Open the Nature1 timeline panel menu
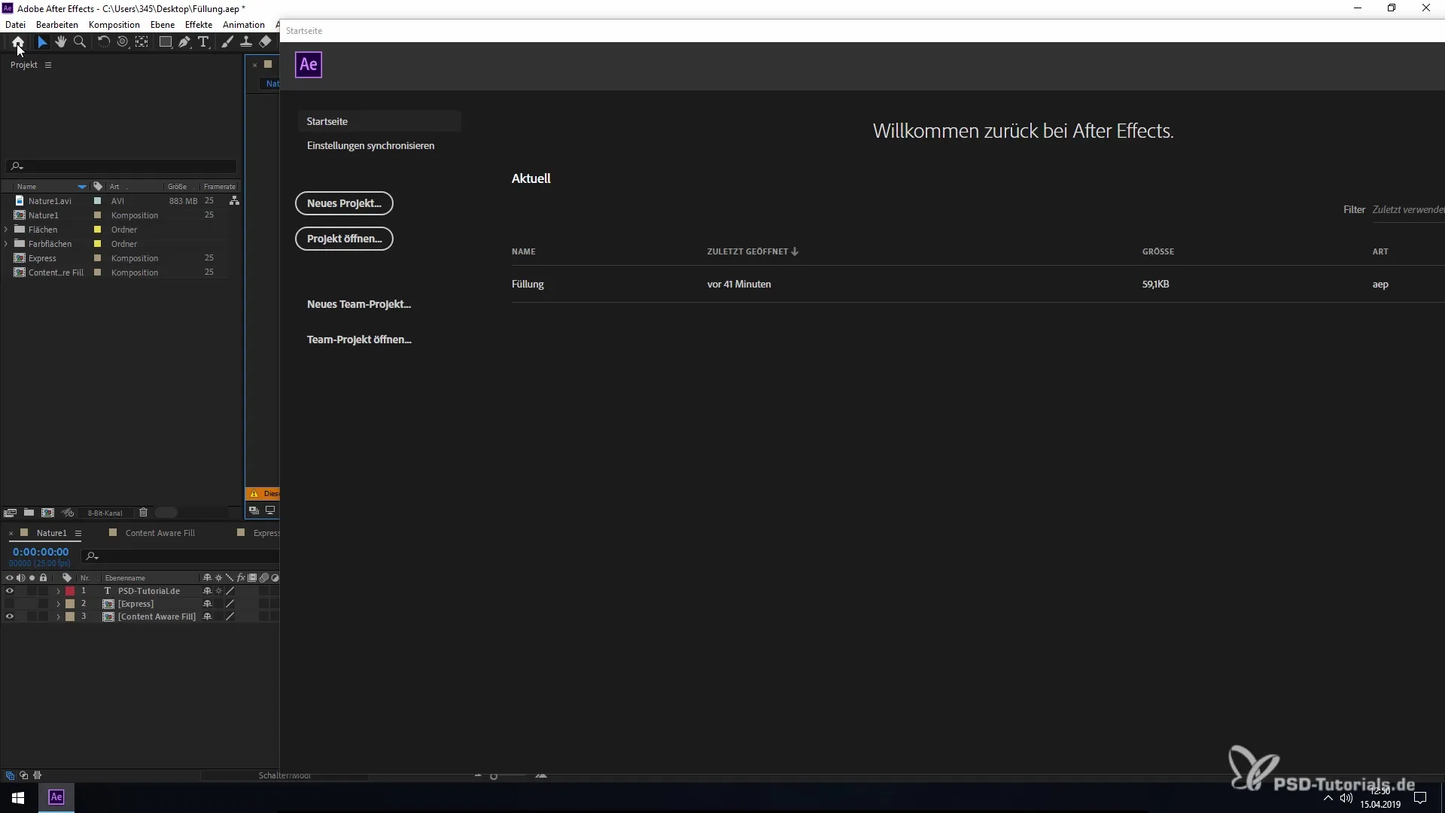Viewport: 1445px width, 813px height. (x=78, y=534)
